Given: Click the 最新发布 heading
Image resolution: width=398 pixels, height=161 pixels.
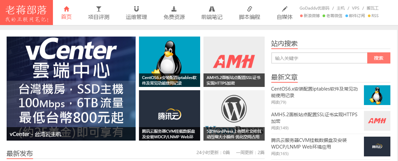Looking at the screenshot, I should [20, 153].
